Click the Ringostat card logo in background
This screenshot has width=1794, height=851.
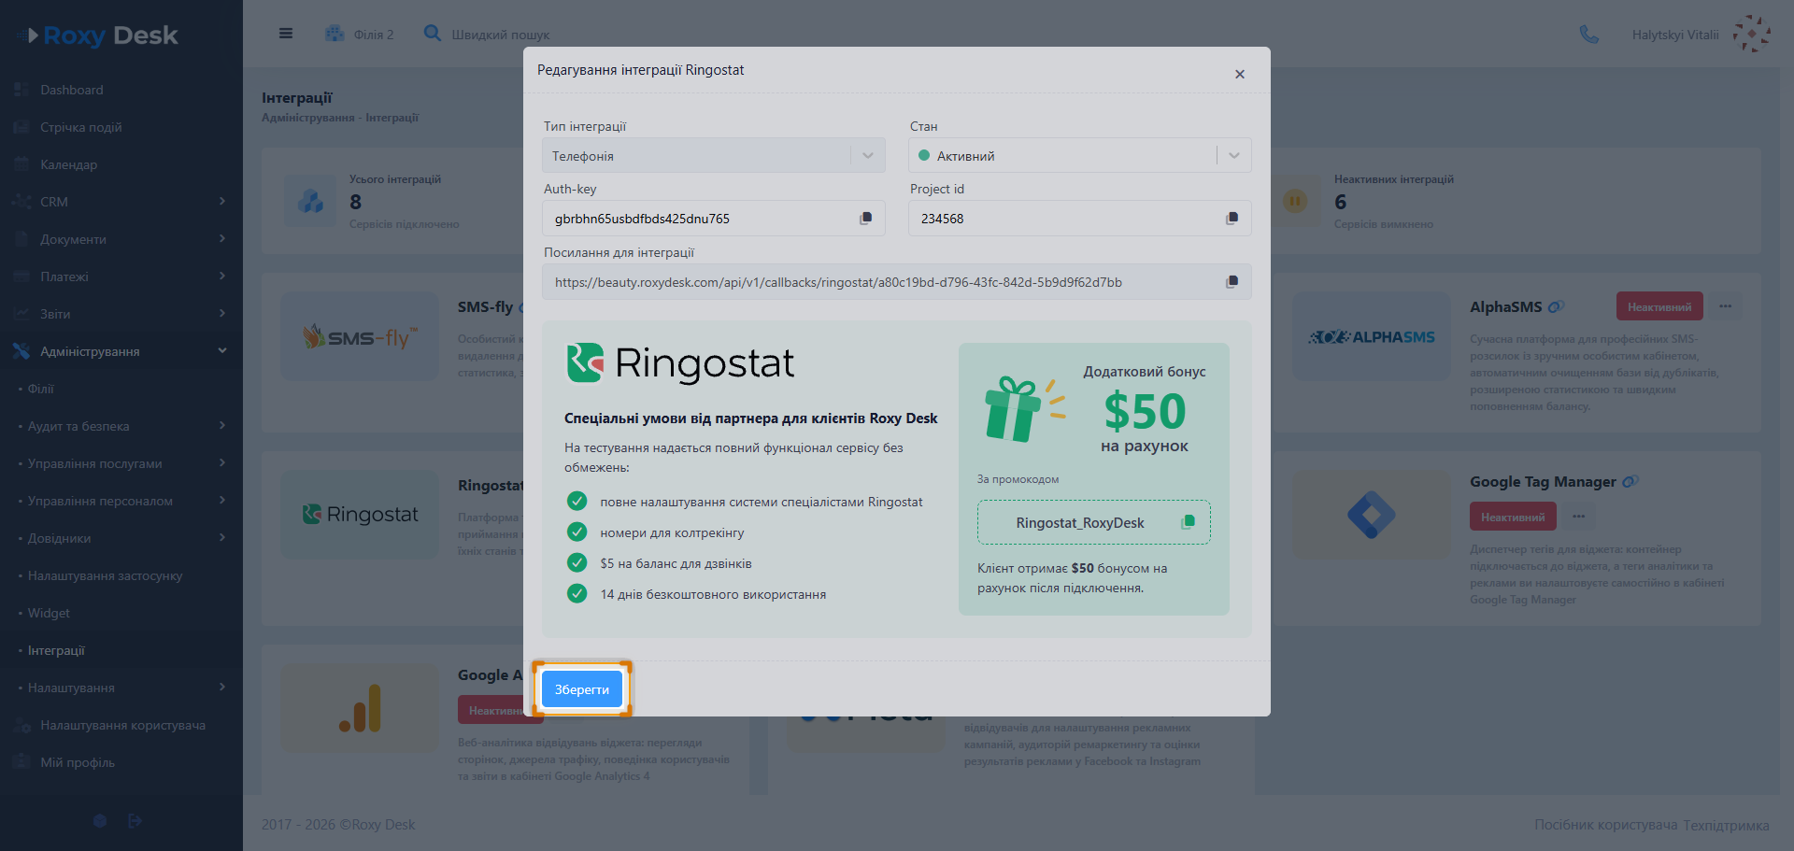click(360, 514)
